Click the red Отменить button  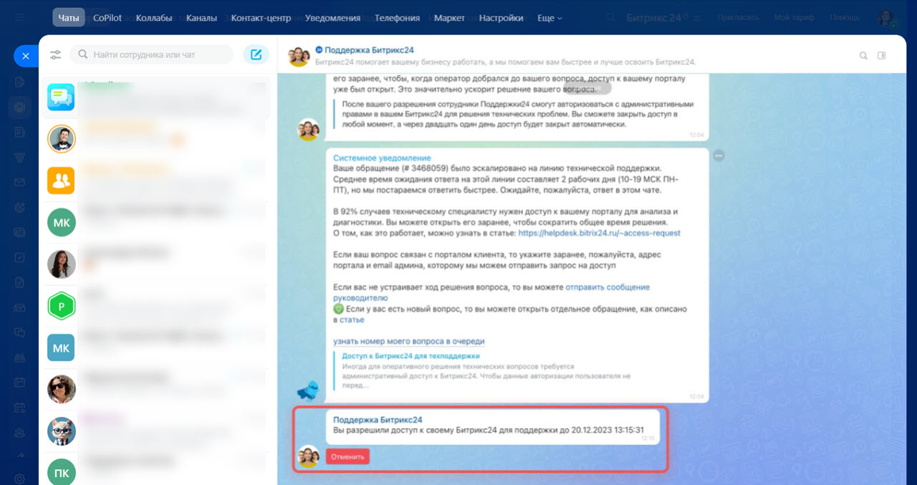(347, 456)
